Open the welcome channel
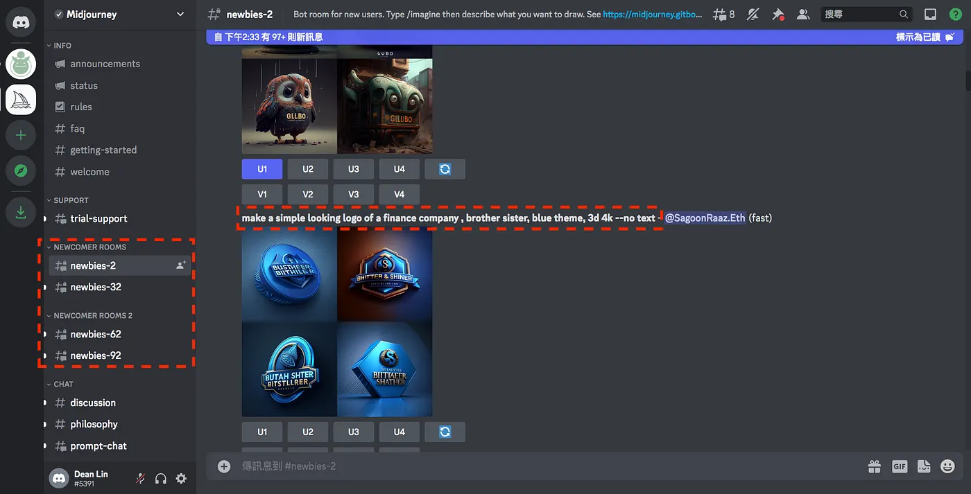The image size is (971, 494). [x=120, y=171]
